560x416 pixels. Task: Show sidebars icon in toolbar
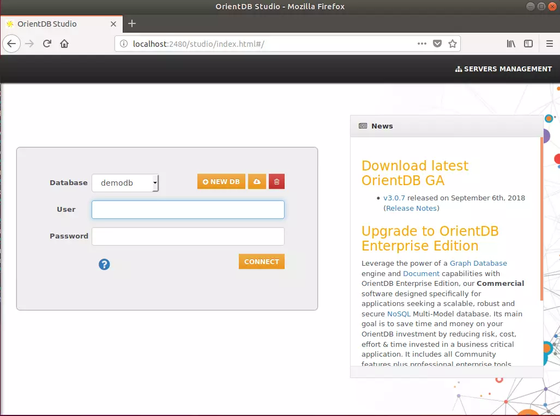pos(528,44)
